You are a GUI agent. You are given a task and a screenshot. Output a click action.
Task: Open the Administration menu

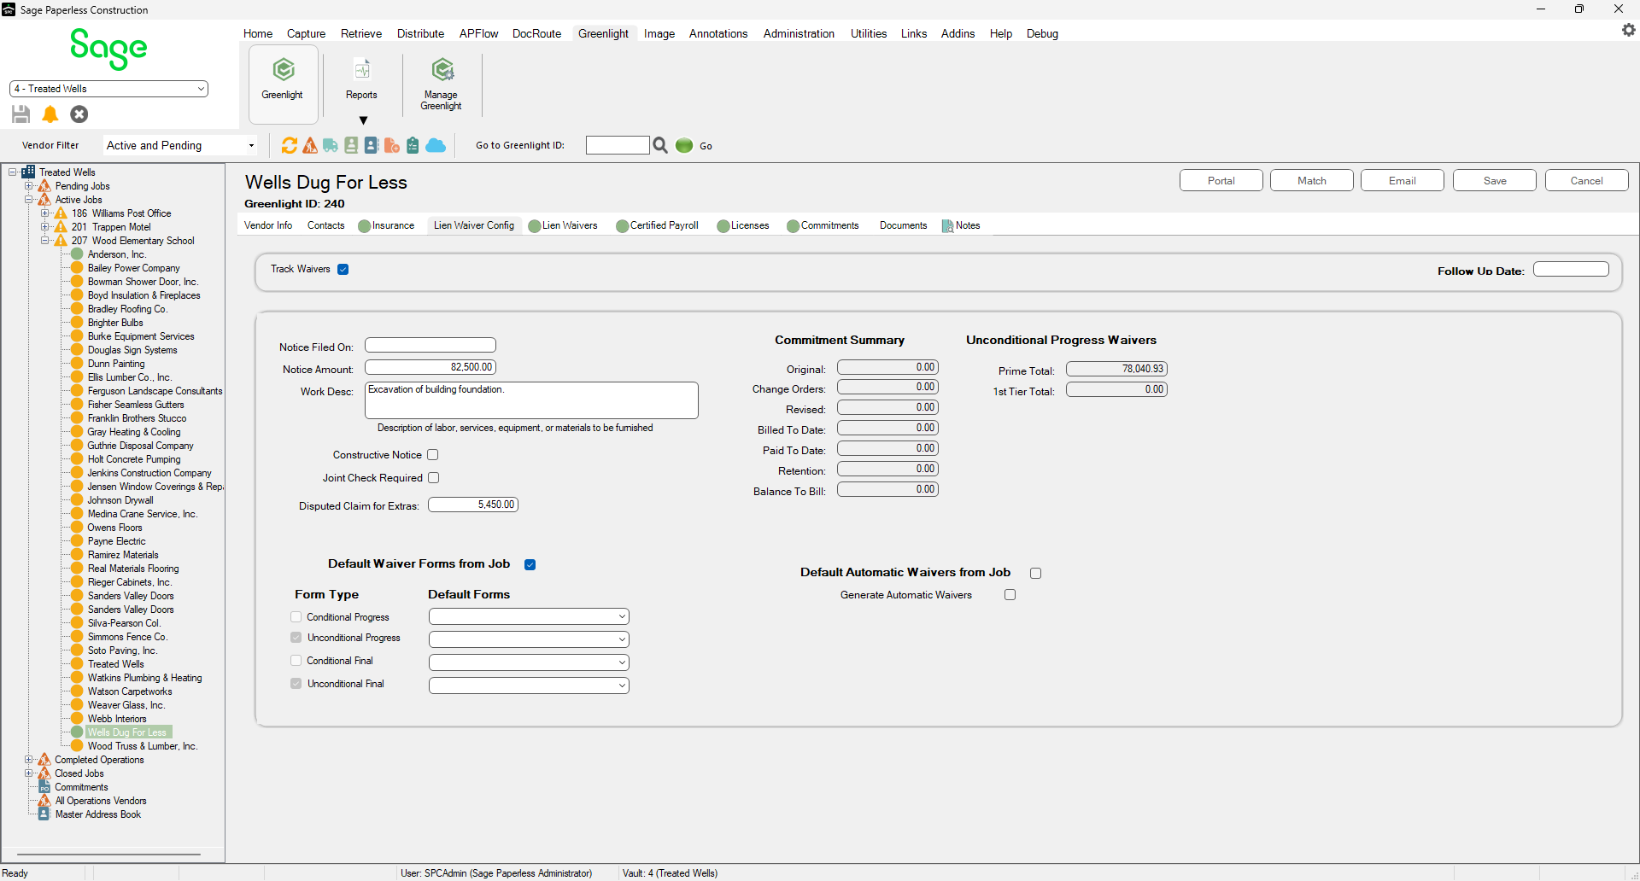[799, 33]
